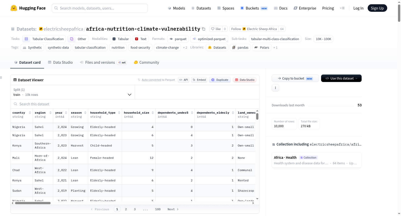Open the parquet format tag
Image resolution: width=401 pixels, height=216 pixels.
[178, 39]
